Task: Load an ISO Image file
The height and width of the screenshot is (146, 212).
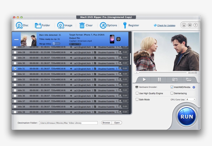Action: click(65, 25)
